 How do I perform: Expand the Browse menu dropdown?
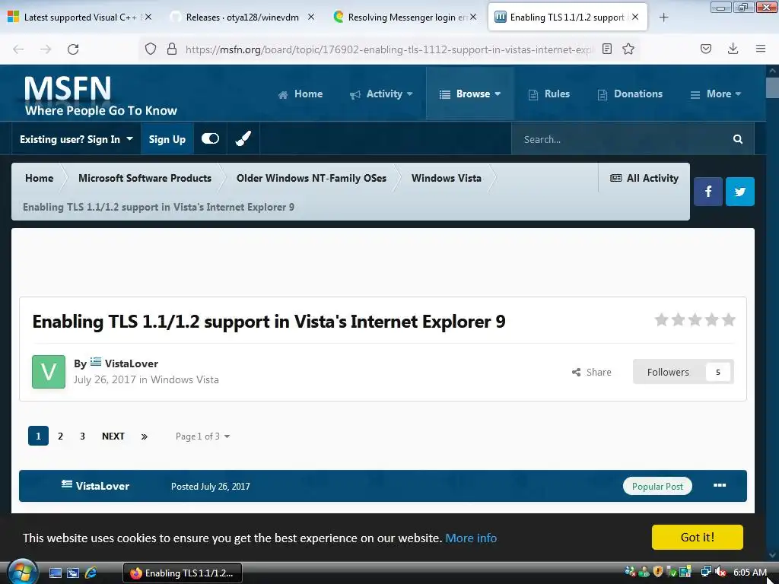[470, 94]
